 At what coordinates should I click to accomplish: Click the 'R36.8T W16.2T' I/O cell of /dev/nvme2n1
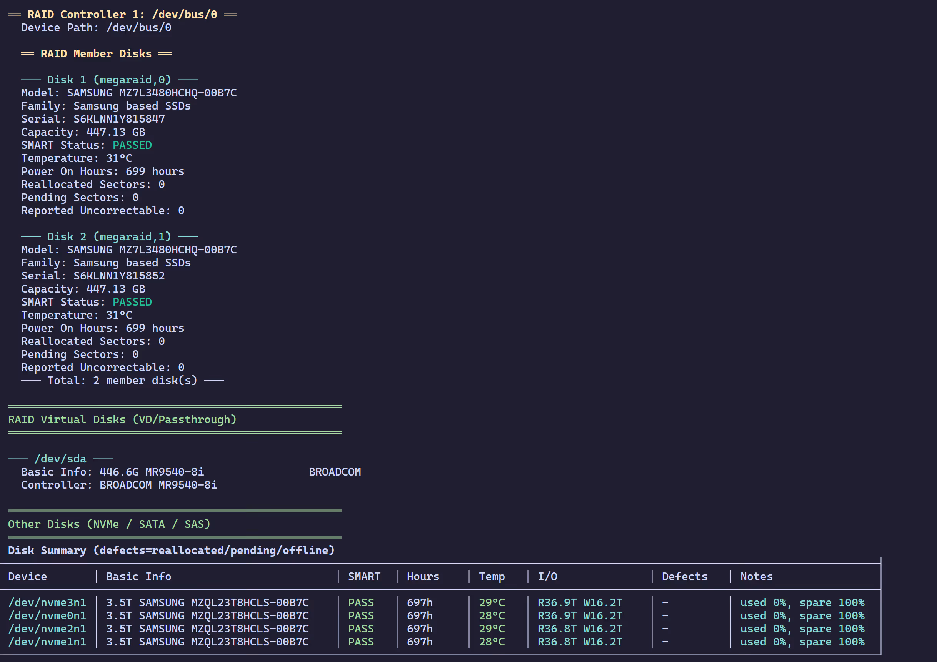pyautogui.click(x=580, y=628)
